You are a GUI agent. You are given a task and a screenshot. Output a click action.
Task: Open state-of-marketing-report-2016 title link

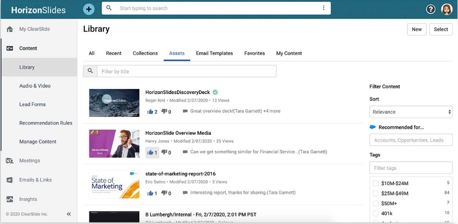pos(181,174)
